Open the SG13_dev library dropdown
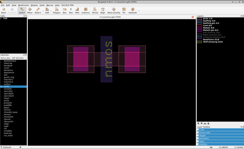The width and height of the screenshot is (244, 149). pos(13,58)
